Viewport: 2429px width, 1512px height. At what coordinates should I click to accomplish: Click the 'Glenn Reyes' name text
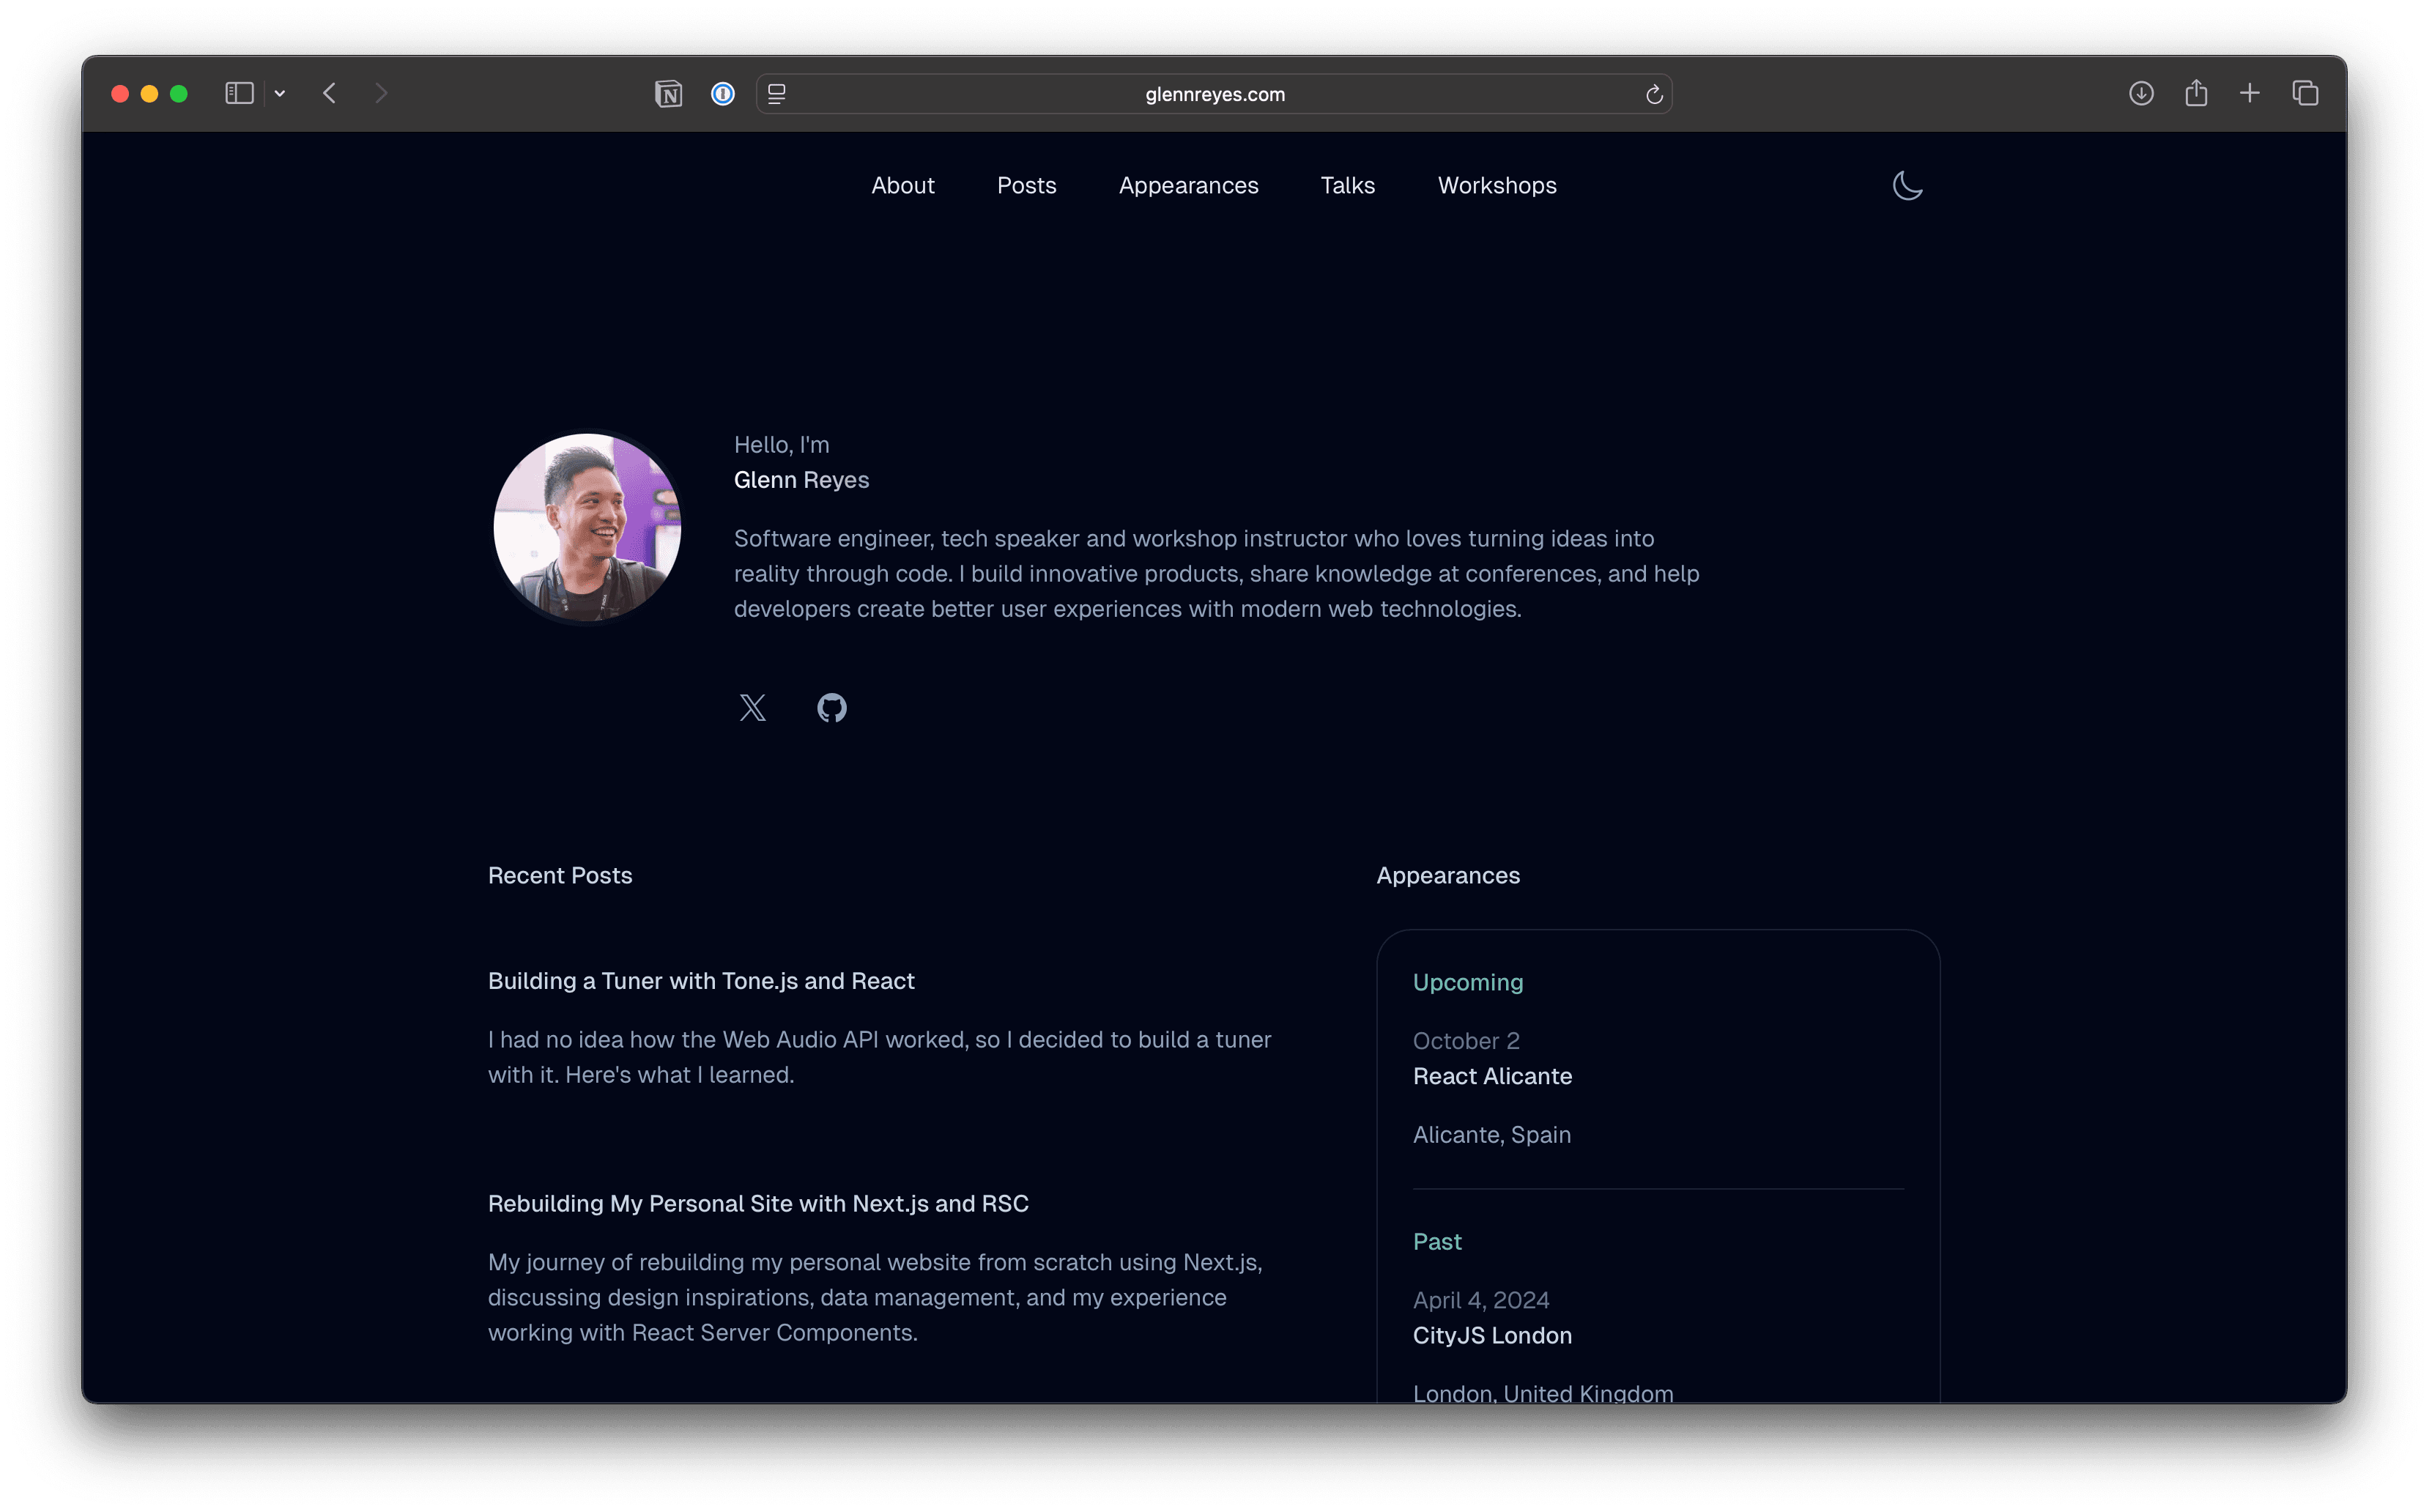tap(801, 480)
